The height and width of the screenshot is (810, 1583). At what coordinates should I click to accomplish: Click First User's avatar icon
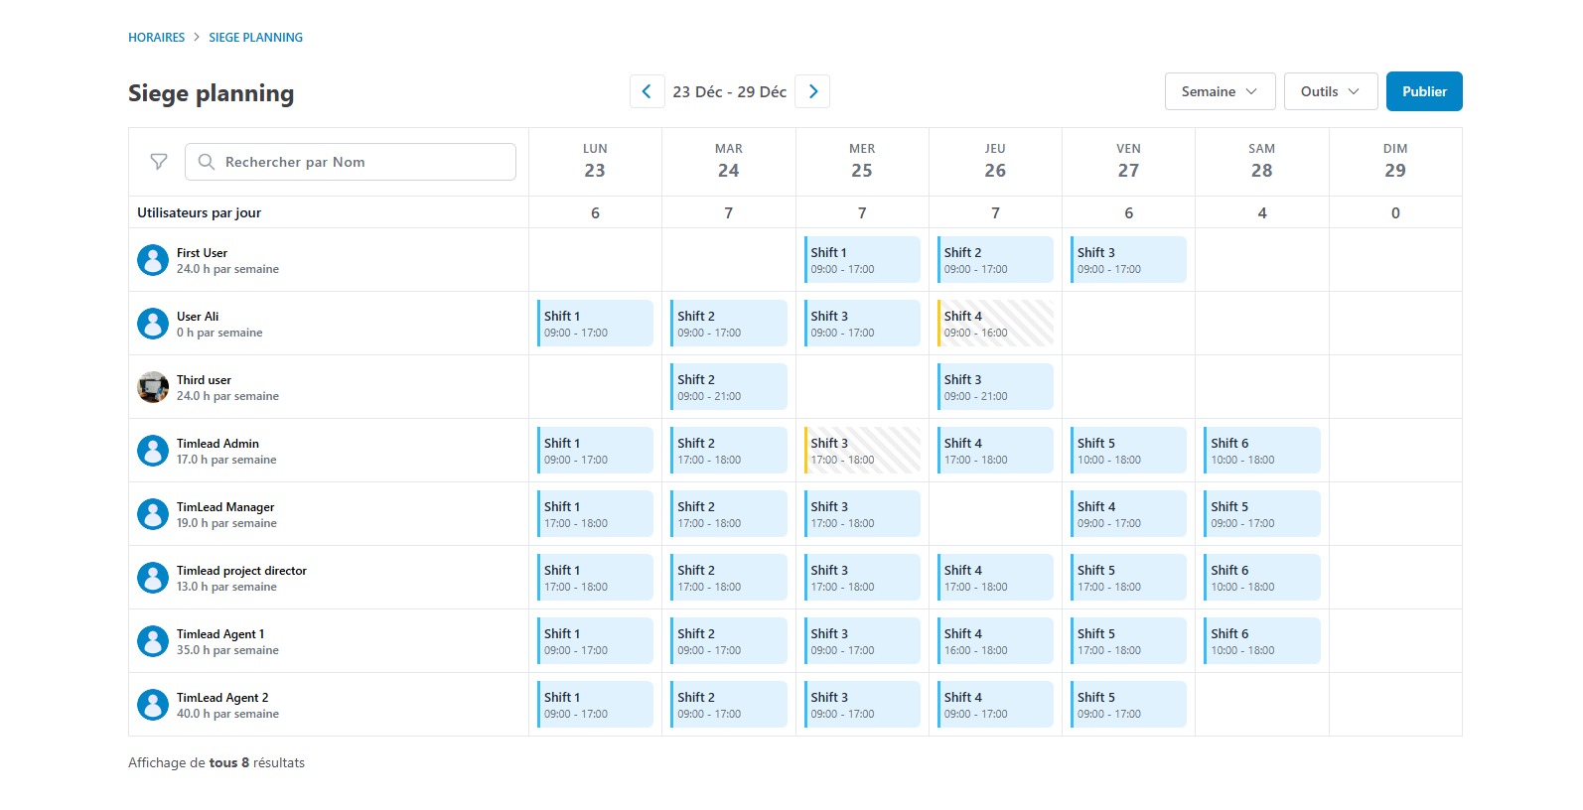(153, 260)
